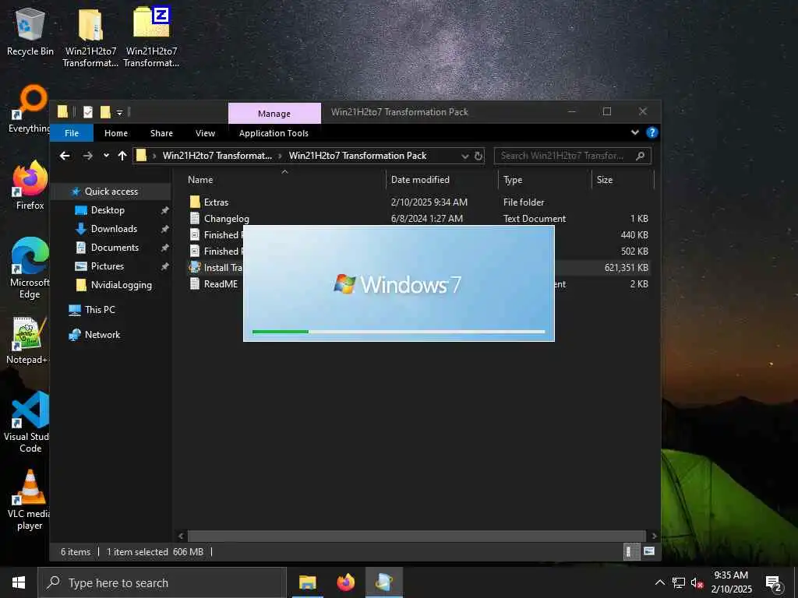Screen dimensions: 798x598
Task: Open the File menu
Action: point(72,133)
